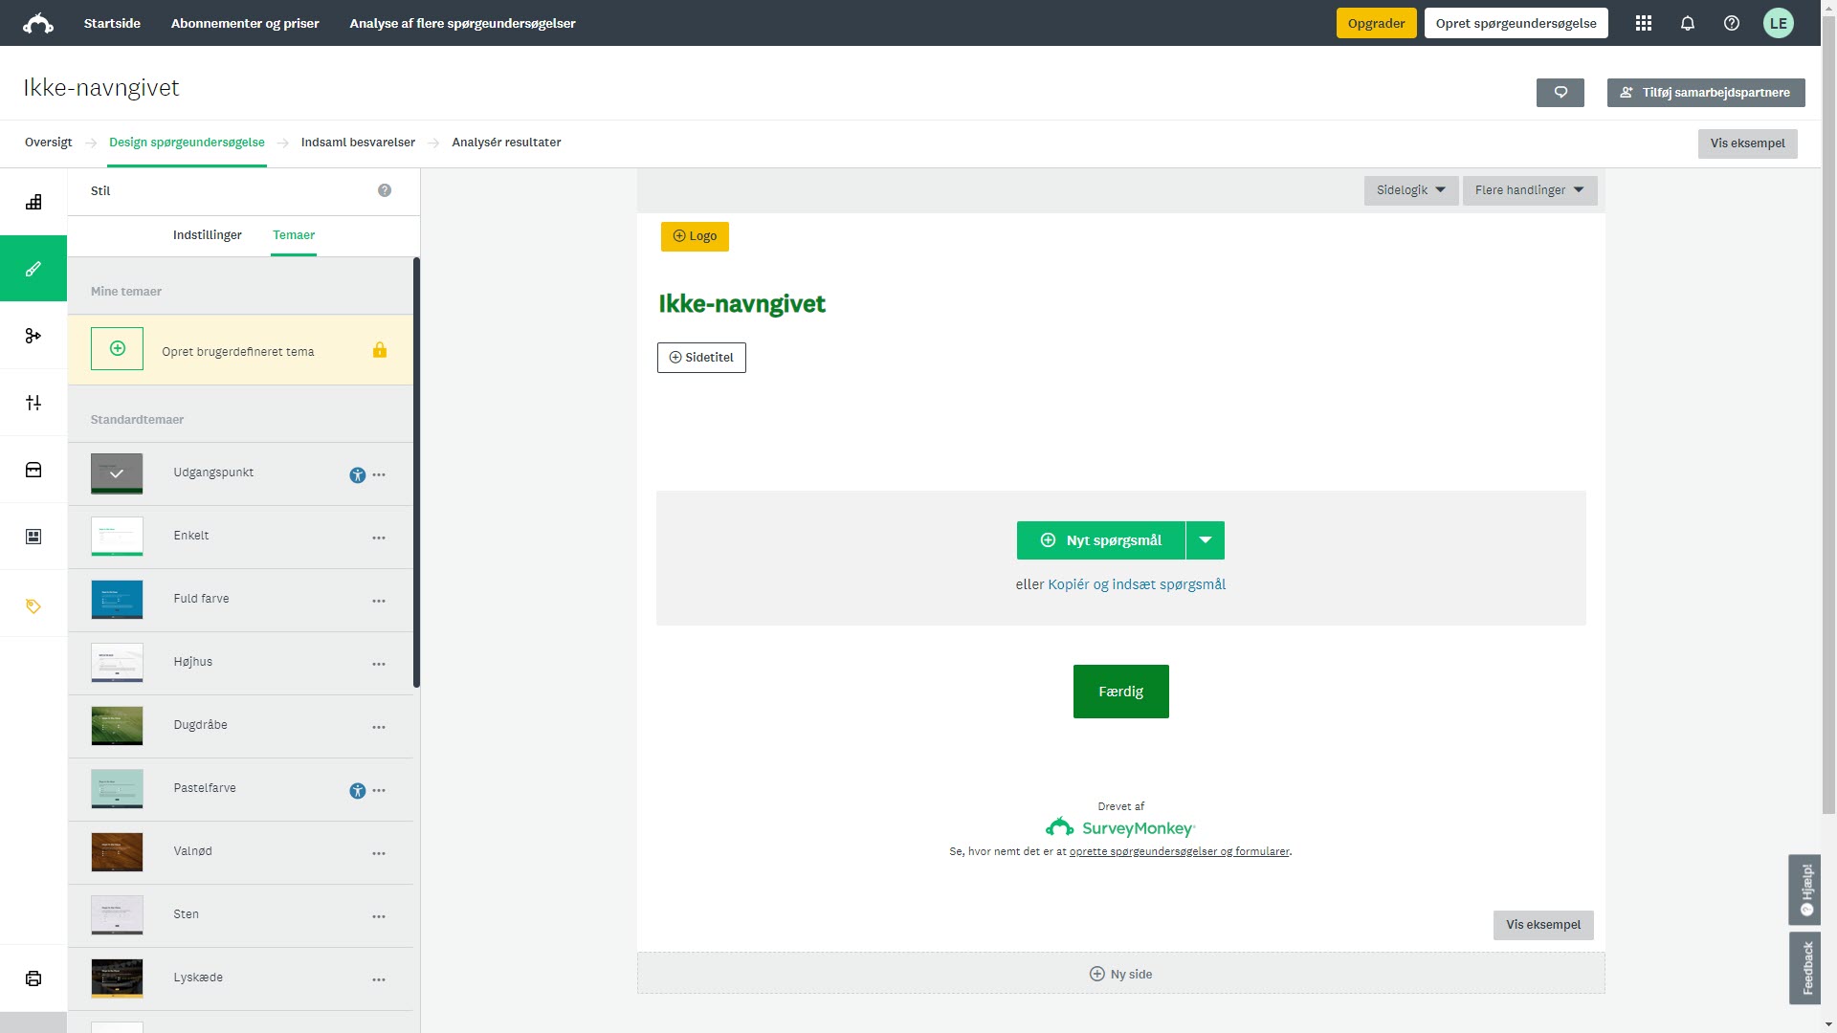The height and width of the screenshot is (1033, 1837).
Task: Go to Indsaml besvarelser step
Action: tap(358, 143)
